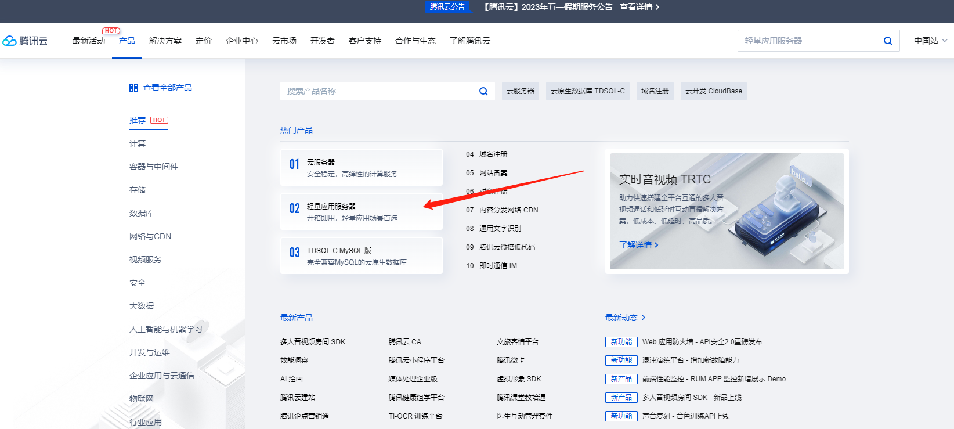954x429 pixels.
Task: Select 计算 category in sidebar
Action: (x=138, y=143)
